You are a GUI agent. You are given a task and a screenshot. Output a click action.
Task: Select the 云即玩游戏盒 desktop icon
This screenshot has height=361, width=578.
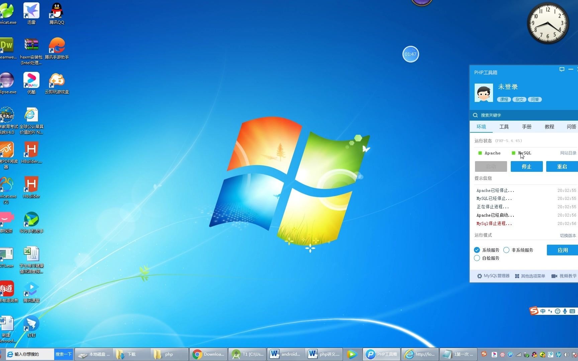tap(57, 83)
